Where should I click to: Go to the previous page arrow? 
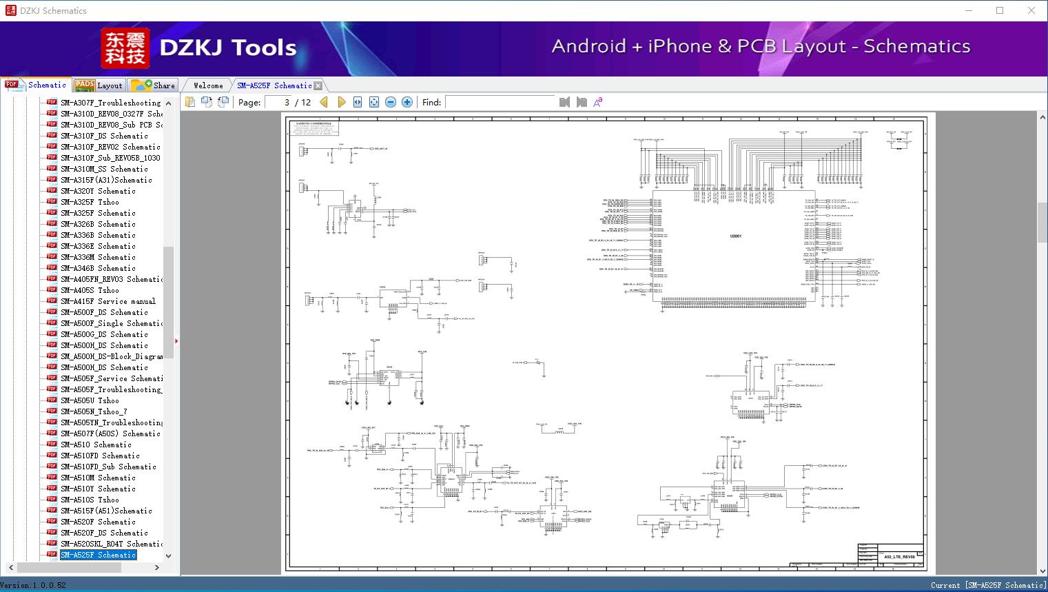(x=324, y=102)
